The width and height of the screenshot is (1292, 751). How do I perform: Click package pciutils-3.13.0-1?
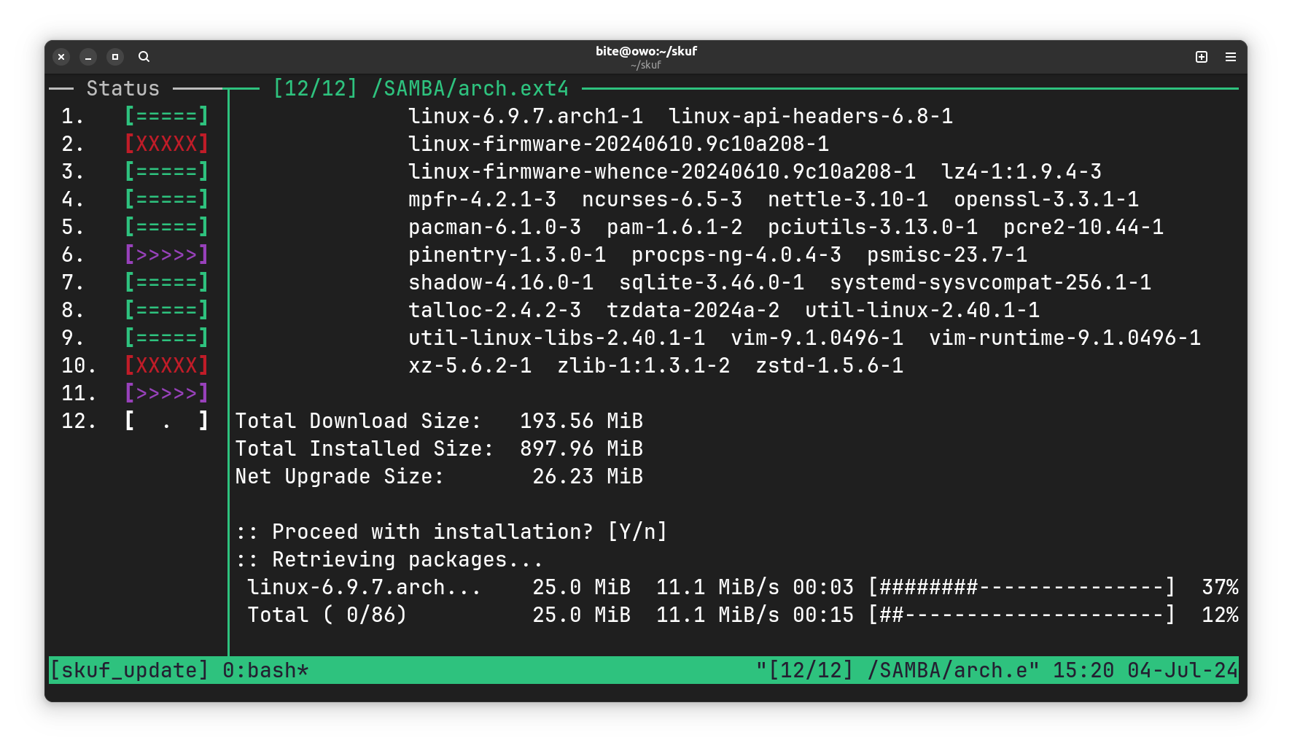pyautogui.click(x=873, y=227)
